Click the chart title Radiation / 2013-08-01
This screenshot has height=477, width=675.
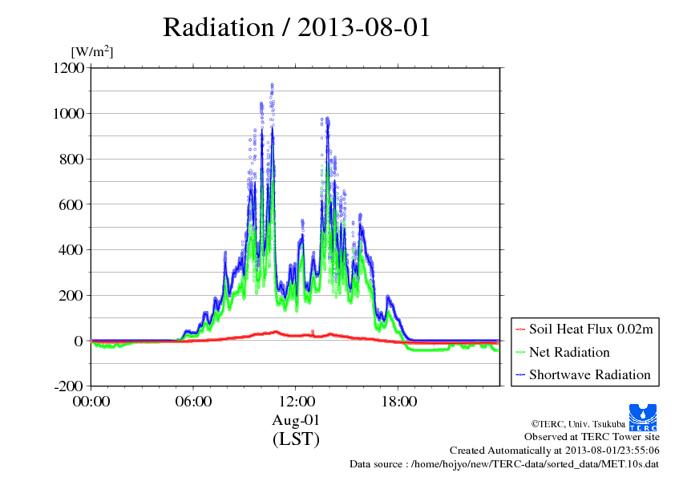tap(297, 27)
